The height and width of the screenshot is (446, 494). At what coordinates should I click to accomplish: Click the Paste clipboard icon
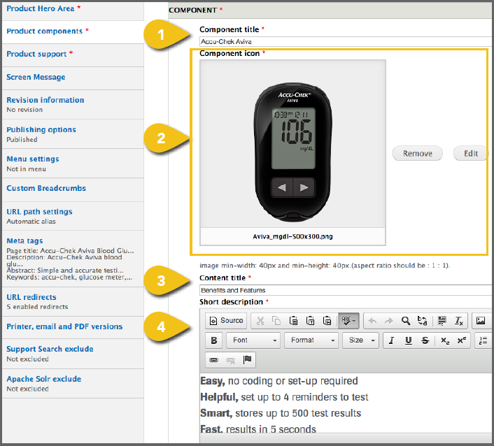click(293, 321)
